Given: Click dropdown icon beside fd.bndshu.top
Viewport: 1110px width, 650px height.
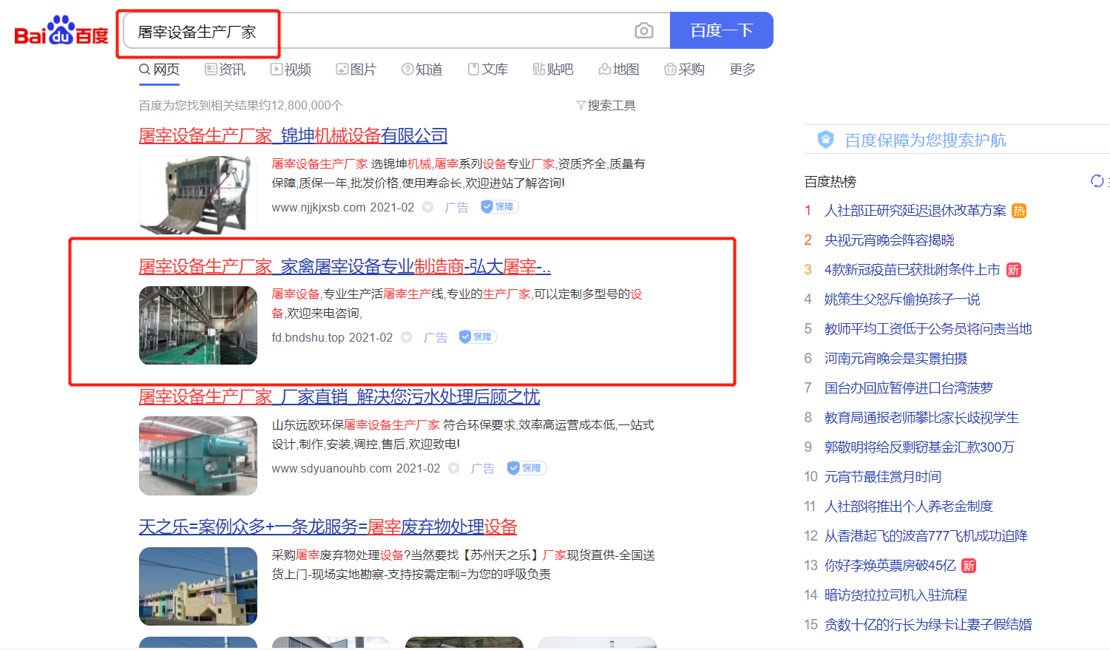Looking at the screenshot, I should [406, 338].
